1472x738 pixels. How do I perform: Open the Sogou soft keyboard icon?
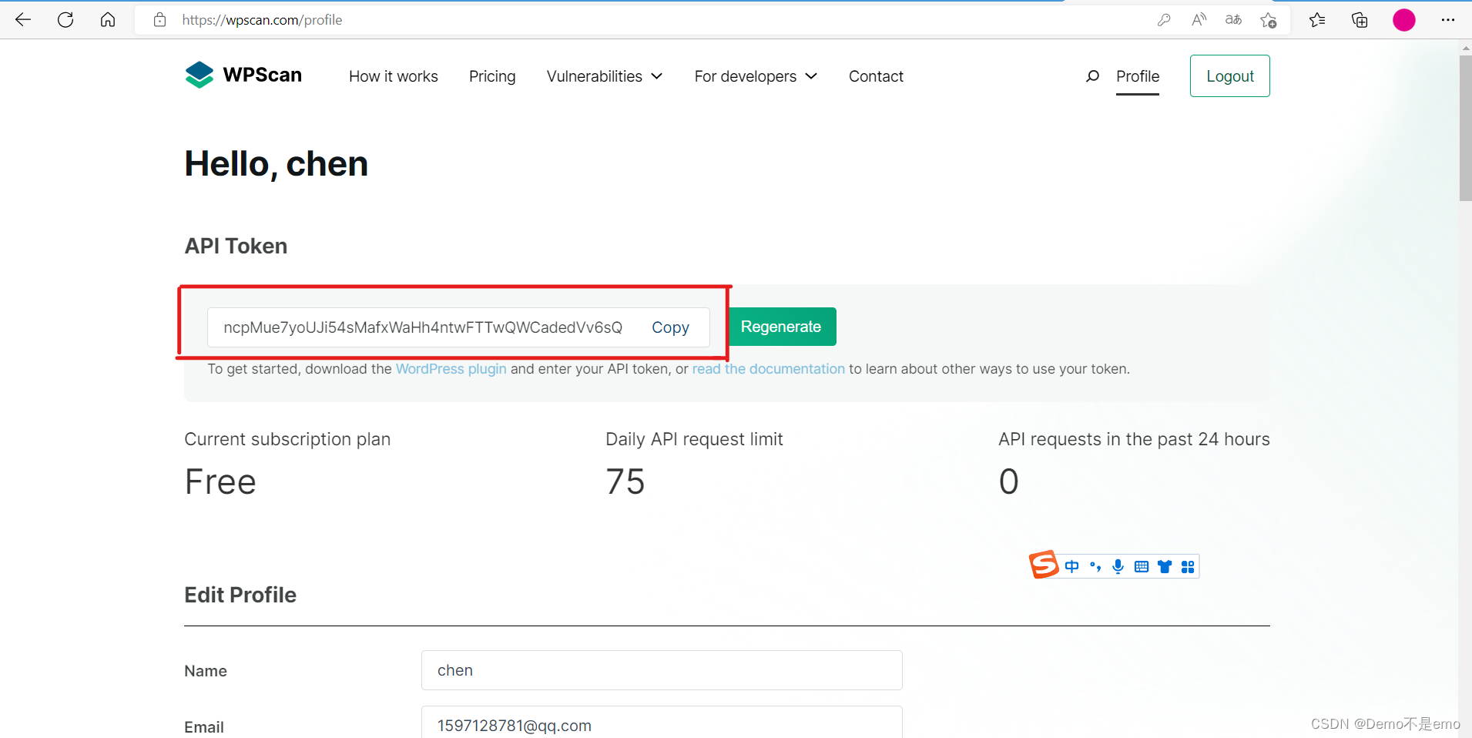pos(1142,567)
